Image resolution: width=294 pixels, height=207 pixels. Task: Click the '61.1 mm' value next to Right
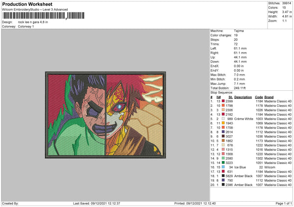click(x=240, y=53)
